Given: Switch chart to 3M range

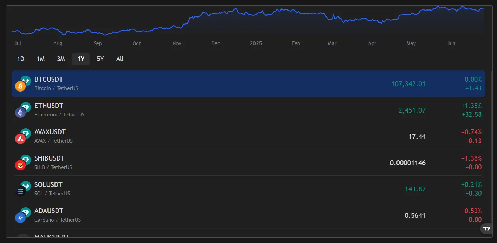Looking at the screenshot, I should coord(61,59).
